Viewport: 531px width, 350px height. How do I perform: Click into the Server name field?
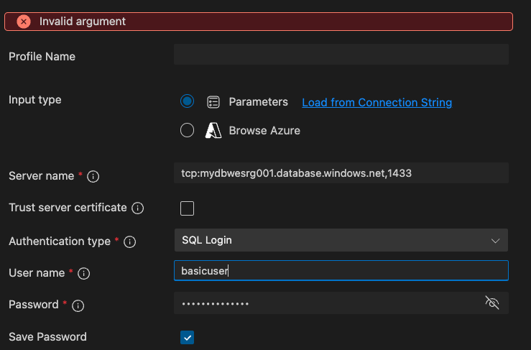click(341, 173)
